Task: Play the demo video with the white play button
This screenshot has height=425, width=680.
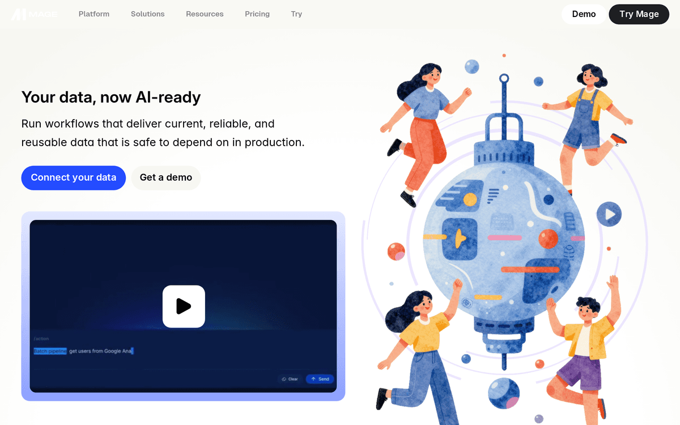Action: pos(184,307)
